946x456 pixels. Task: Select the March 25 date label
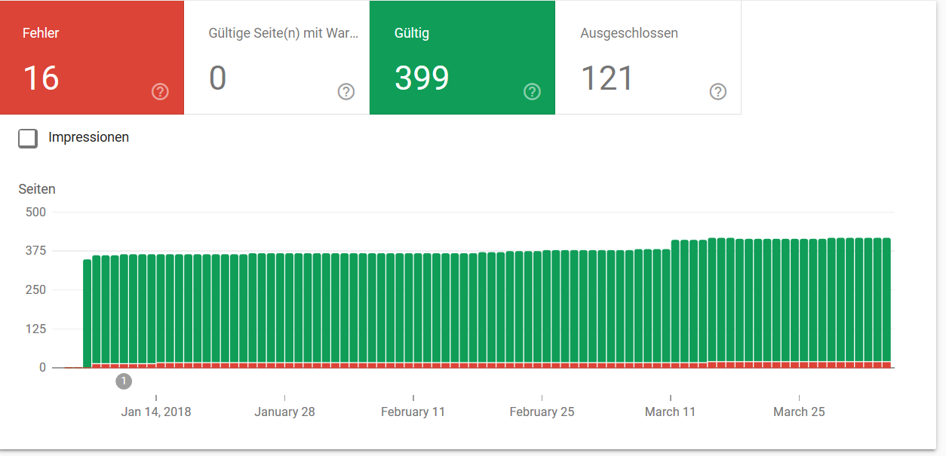click(799, 412)
